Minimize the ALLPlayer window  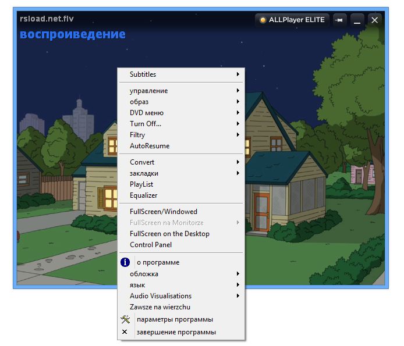[x=357, y=20]
